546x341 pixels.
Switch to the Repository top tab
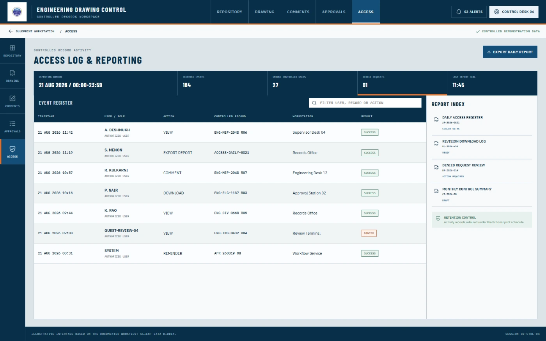pyautogui.click(x=229, y=12)
